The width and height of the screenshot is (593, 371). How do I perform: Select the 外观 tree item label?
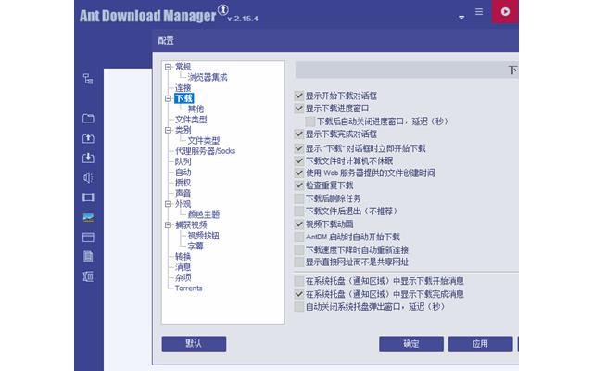click(183, 204)
